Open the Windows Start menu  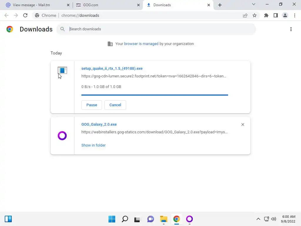tap(112, 219)
